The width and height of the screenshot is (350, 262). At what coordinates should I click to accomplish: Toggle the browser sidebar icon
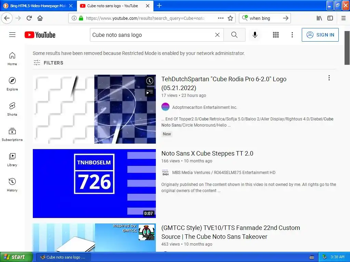330,18
